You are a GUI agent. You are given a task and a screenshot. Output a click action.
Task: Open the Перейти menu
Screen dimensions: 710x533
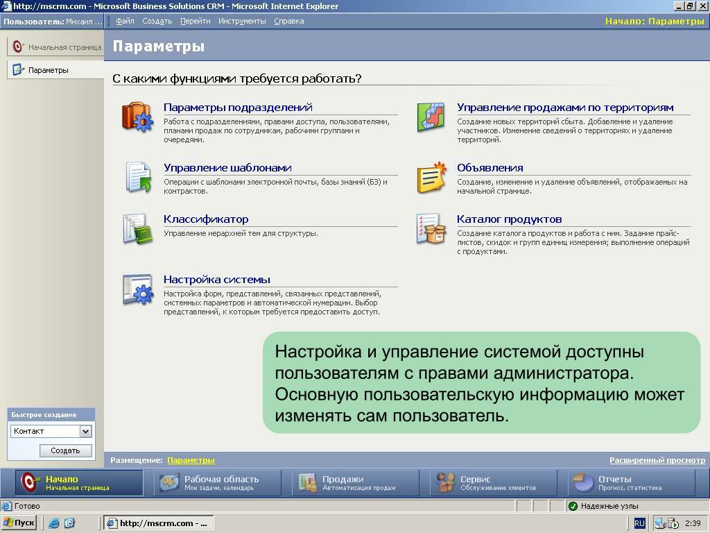pos(195,21)
